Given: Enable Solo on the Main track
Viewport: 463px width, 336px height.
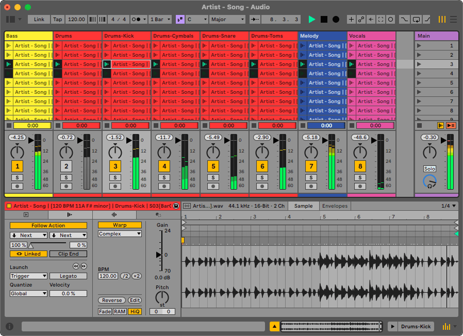Looking at the screenshot, I should (429, 169).
